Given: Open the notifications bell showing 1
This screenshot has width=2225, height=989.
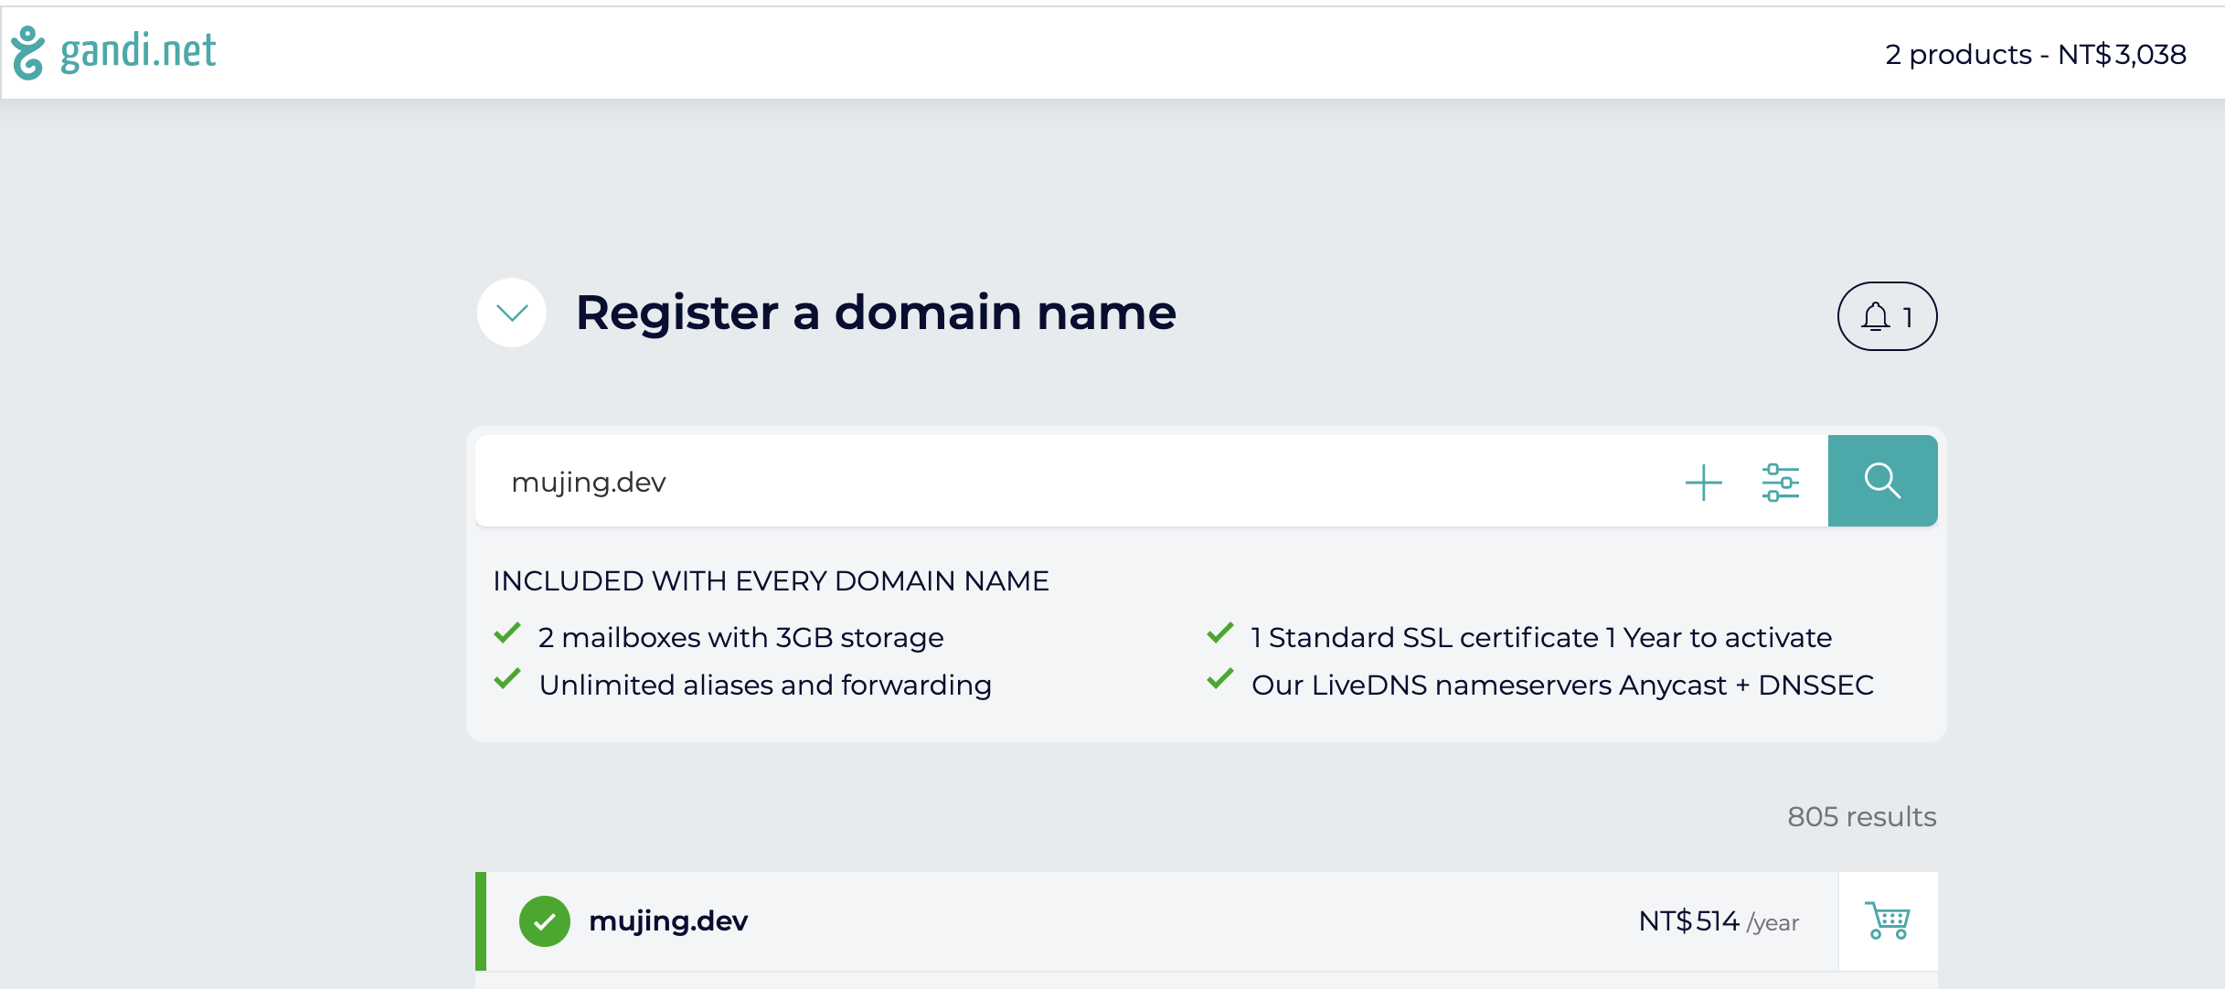Looking at the screenshot, I should (1887, 316).
